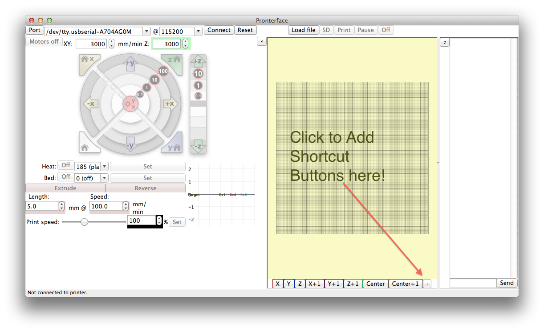Toggle the Bed Off button
This screenshot has width=544, height=332.
point(66,177)
